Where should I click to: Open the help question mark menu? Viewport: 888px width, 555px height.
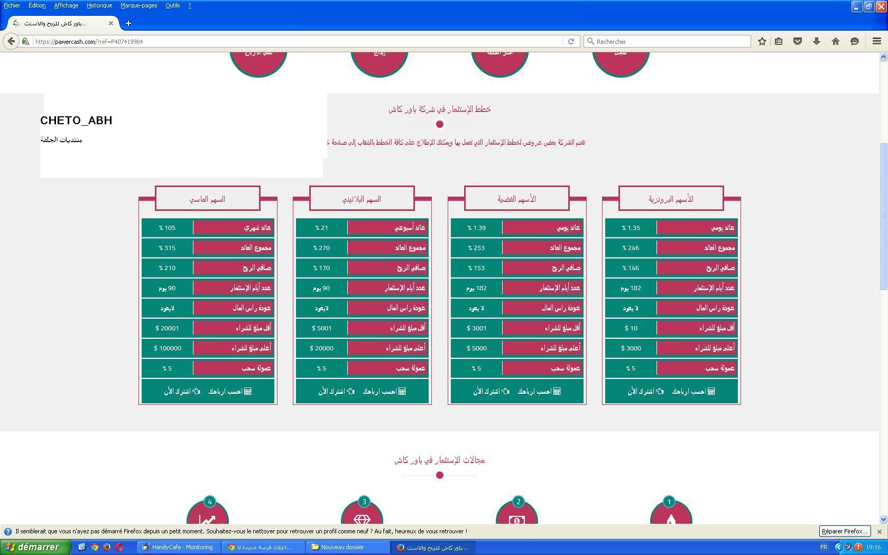(x=190, y=5)
